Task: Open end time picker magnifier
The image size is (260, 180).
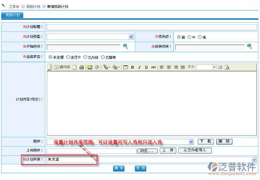Action: pyautogui.click(x=249, y=46)
